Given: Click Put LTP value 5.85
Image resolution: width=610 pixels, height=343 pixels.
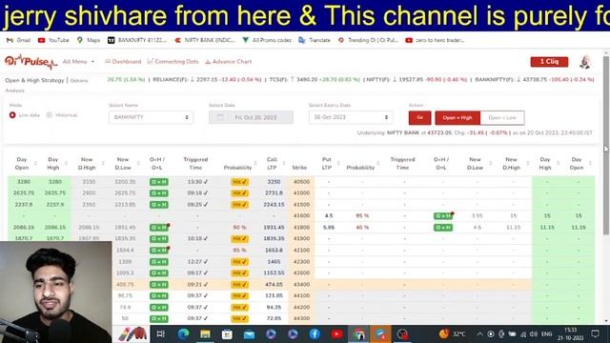Looking at the screenshot, I should (x=328, y=227).
